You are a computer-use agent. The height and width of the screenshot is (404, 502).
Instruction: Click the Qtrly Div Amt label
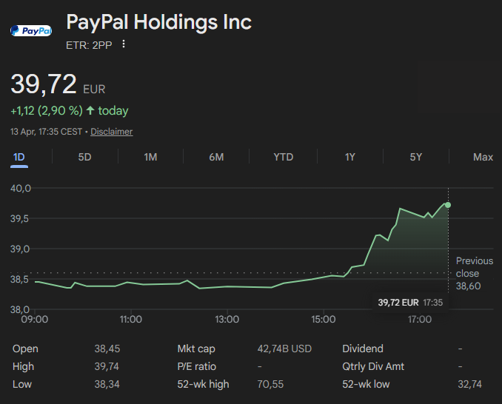click(x=373, y=366)
